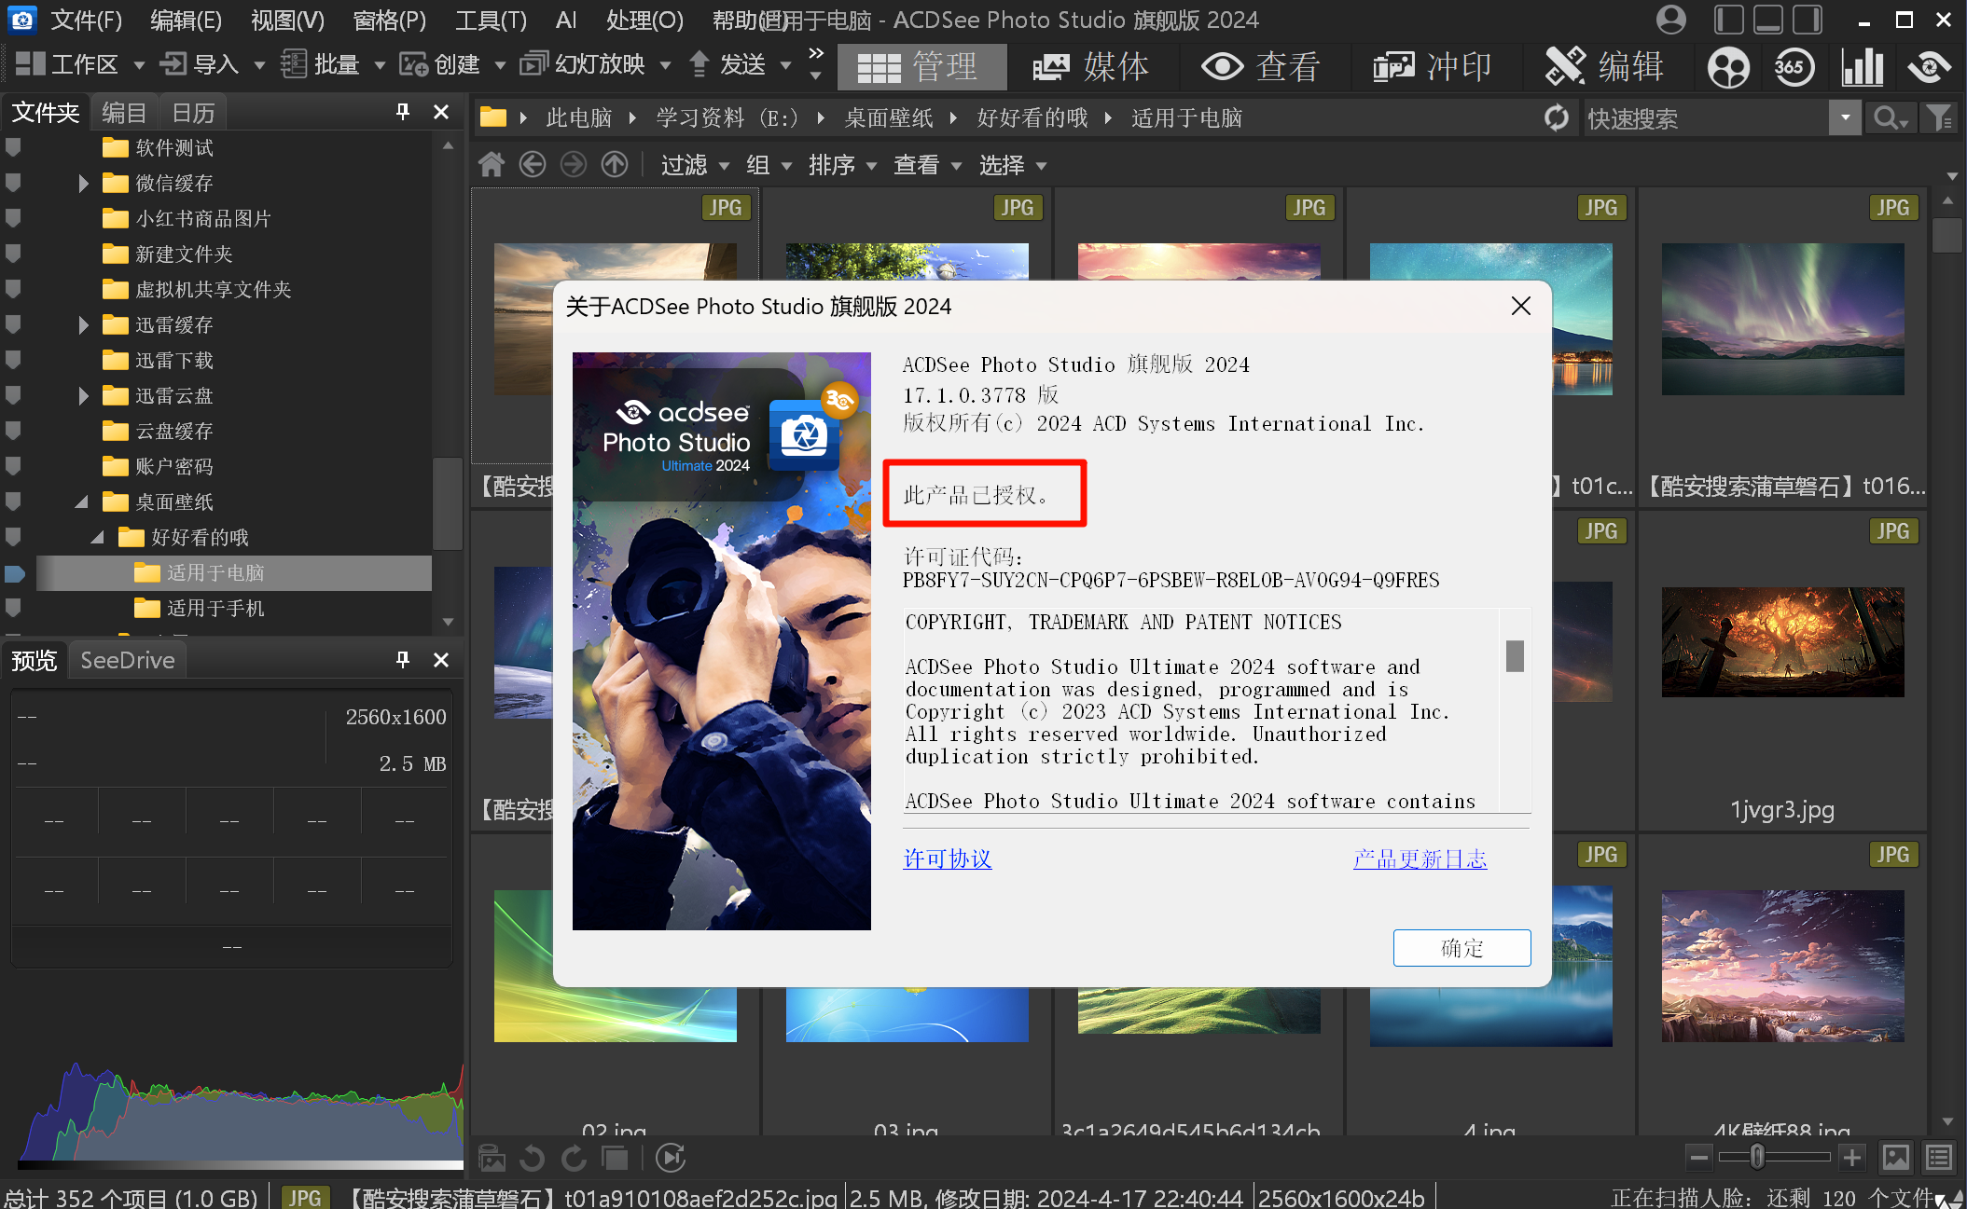Expand the 排序 dropdown
The width and height of the screenshot is (1967, 1209).
pyautogui.click(x=871, y=164)
